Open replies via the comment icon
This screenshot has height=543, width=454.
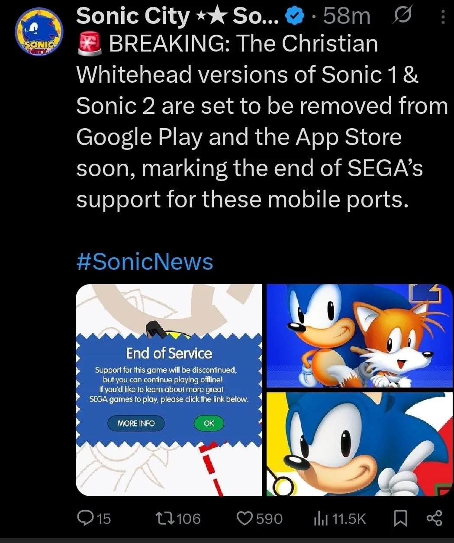click(85, 518)
